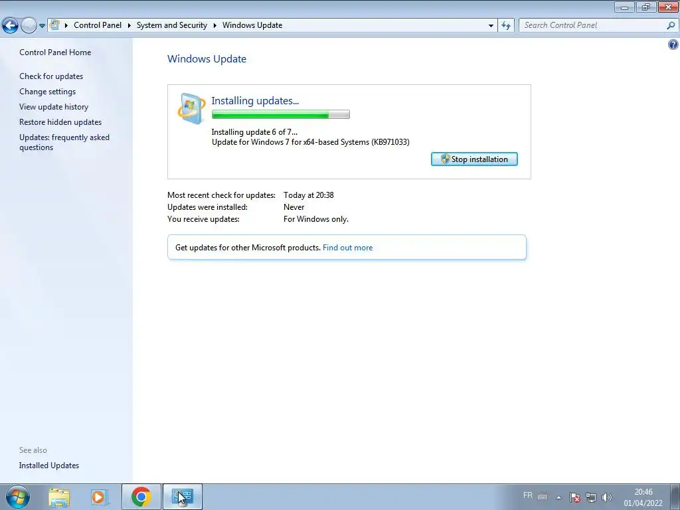Click the Control Panel icon in address bar
The height and width of the screenshot is (510, 680).
(x=54, y=25)
